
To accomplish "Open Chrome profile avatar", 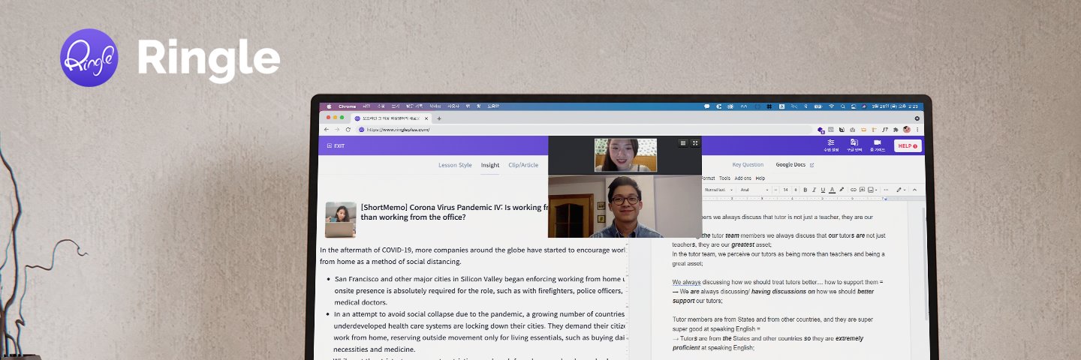I will coord(907,130).
